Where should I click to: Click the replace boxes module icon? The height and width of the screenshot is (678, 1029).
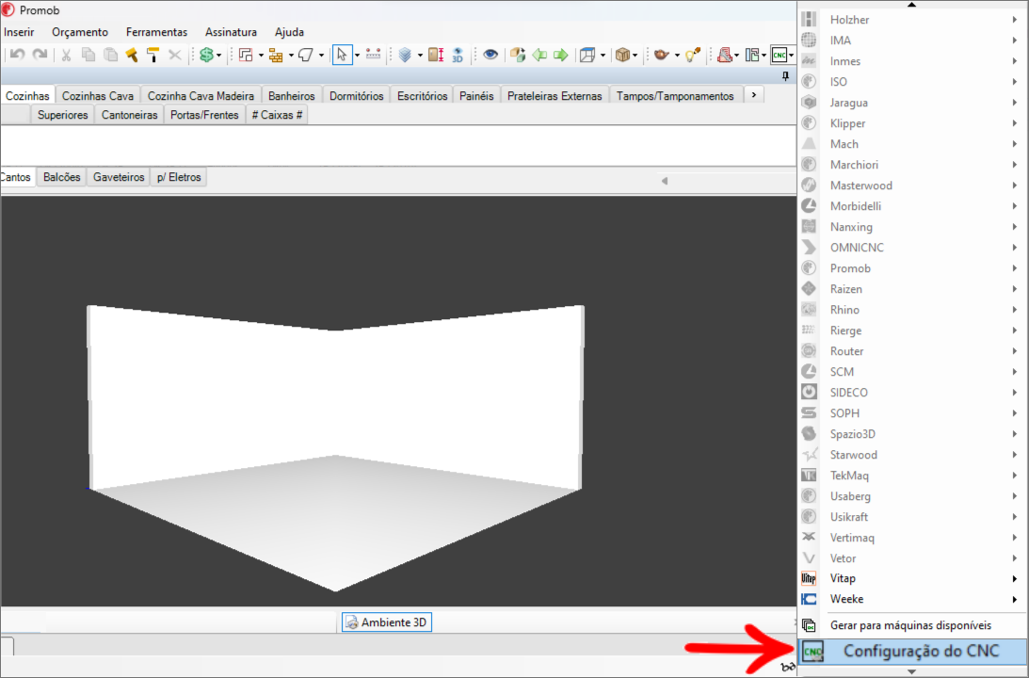pos(518,56)
